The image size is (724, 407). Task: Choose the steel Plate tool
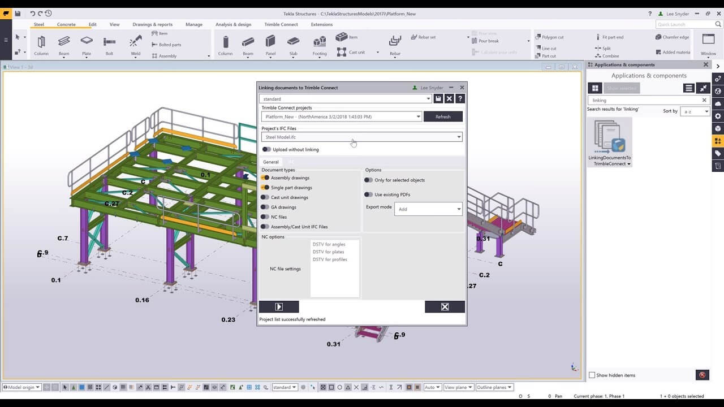pos(87,45)
